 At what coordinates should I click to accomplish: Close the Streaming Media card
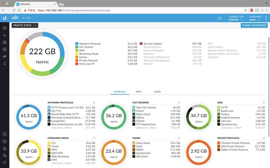(x=94, y=138)
